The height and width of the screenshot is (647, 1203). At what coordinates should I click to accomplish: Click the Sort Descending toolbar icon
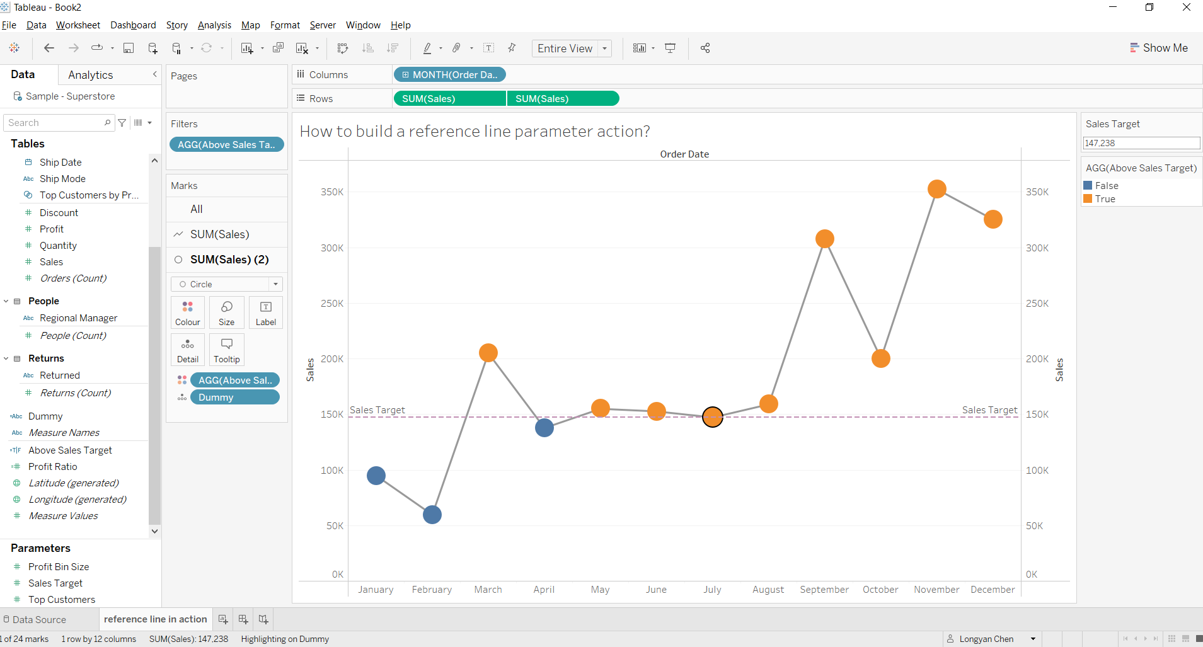tap(393, 48)
